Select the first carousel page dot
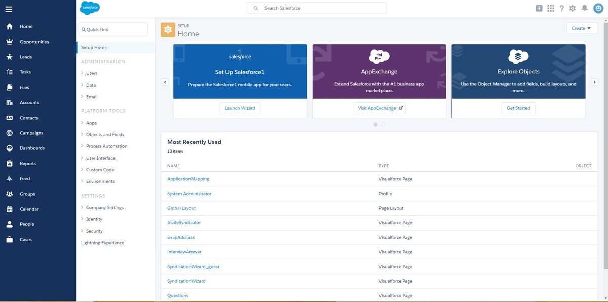Screen dimensions: 608x302 [375, 124]
